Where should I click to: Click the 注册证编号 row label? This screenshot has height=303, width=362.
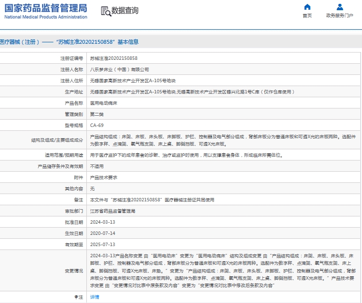(71, 58)
